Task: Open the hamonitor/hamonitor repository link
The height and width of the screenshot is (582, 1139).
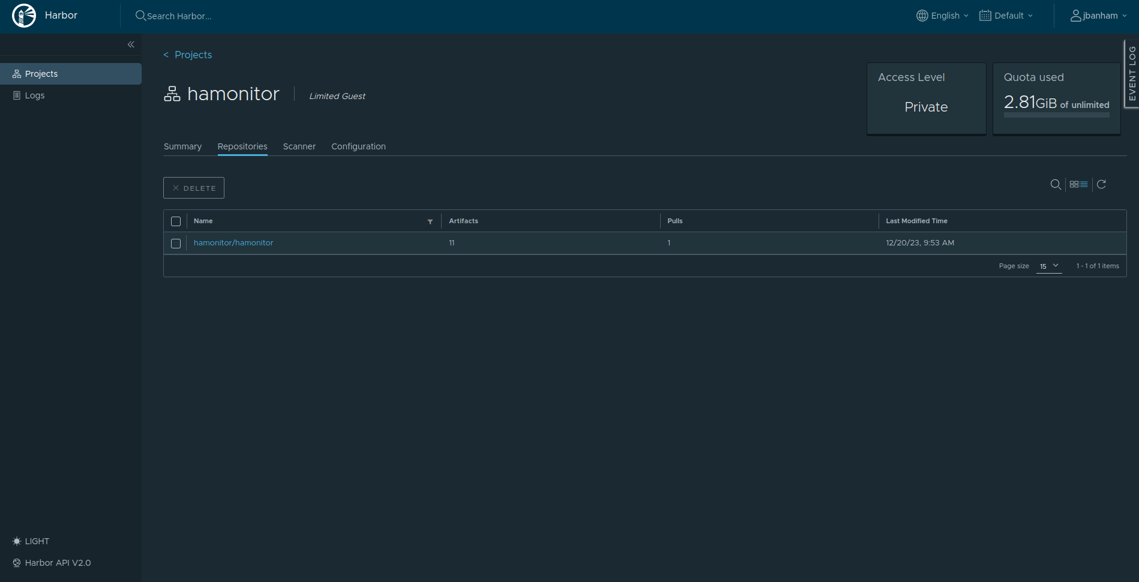Action: [x=233, y=242]
